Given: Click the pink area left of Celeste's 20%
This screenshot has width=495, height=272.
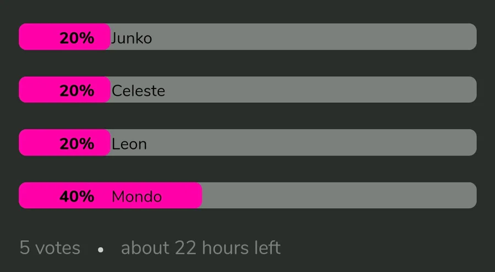Looking at the screenshot, I should click(x=38, y=90).
